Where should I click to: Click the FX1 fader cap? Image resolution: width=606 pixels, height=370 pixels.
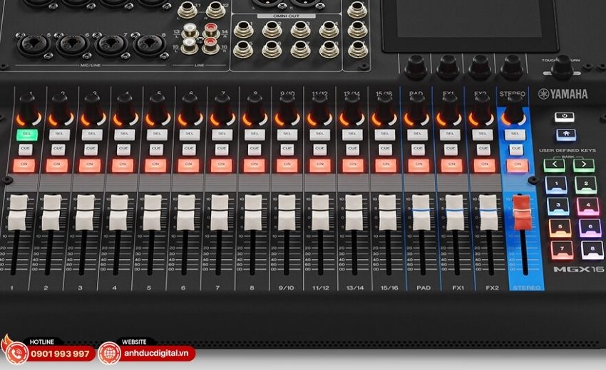[x=455, y=213]
